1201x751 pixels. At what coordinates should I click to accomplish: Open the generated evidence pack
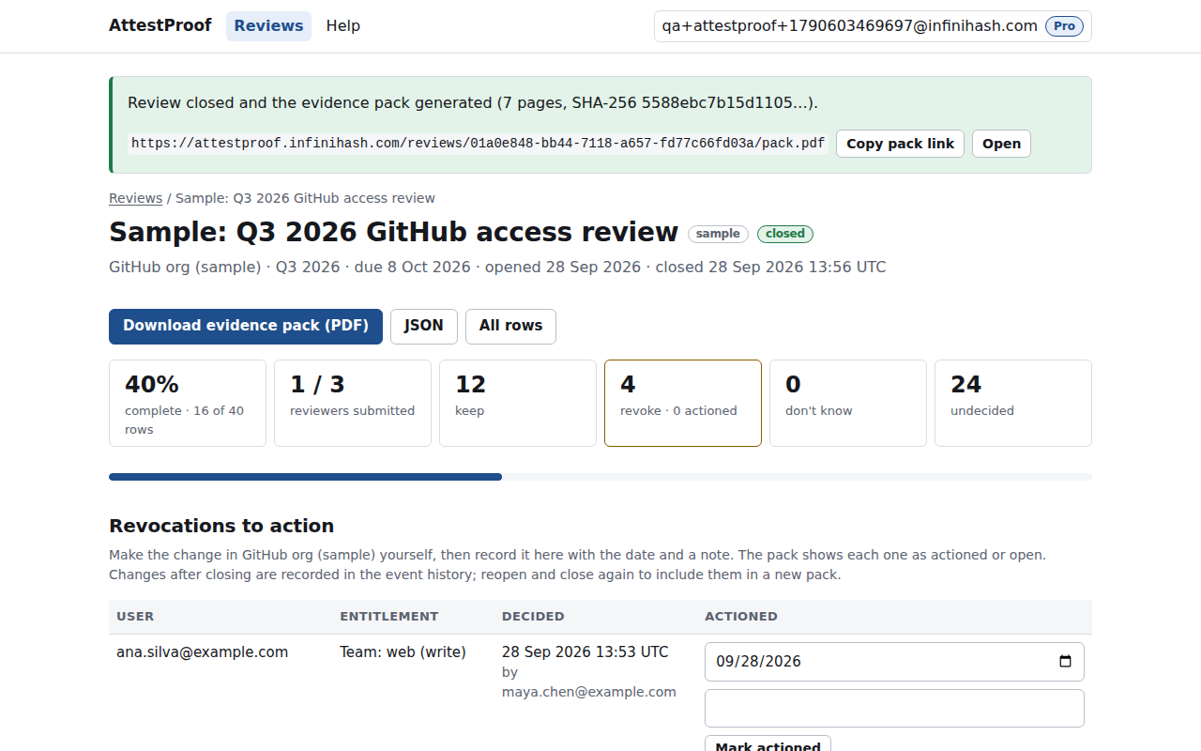[1001, 144]
